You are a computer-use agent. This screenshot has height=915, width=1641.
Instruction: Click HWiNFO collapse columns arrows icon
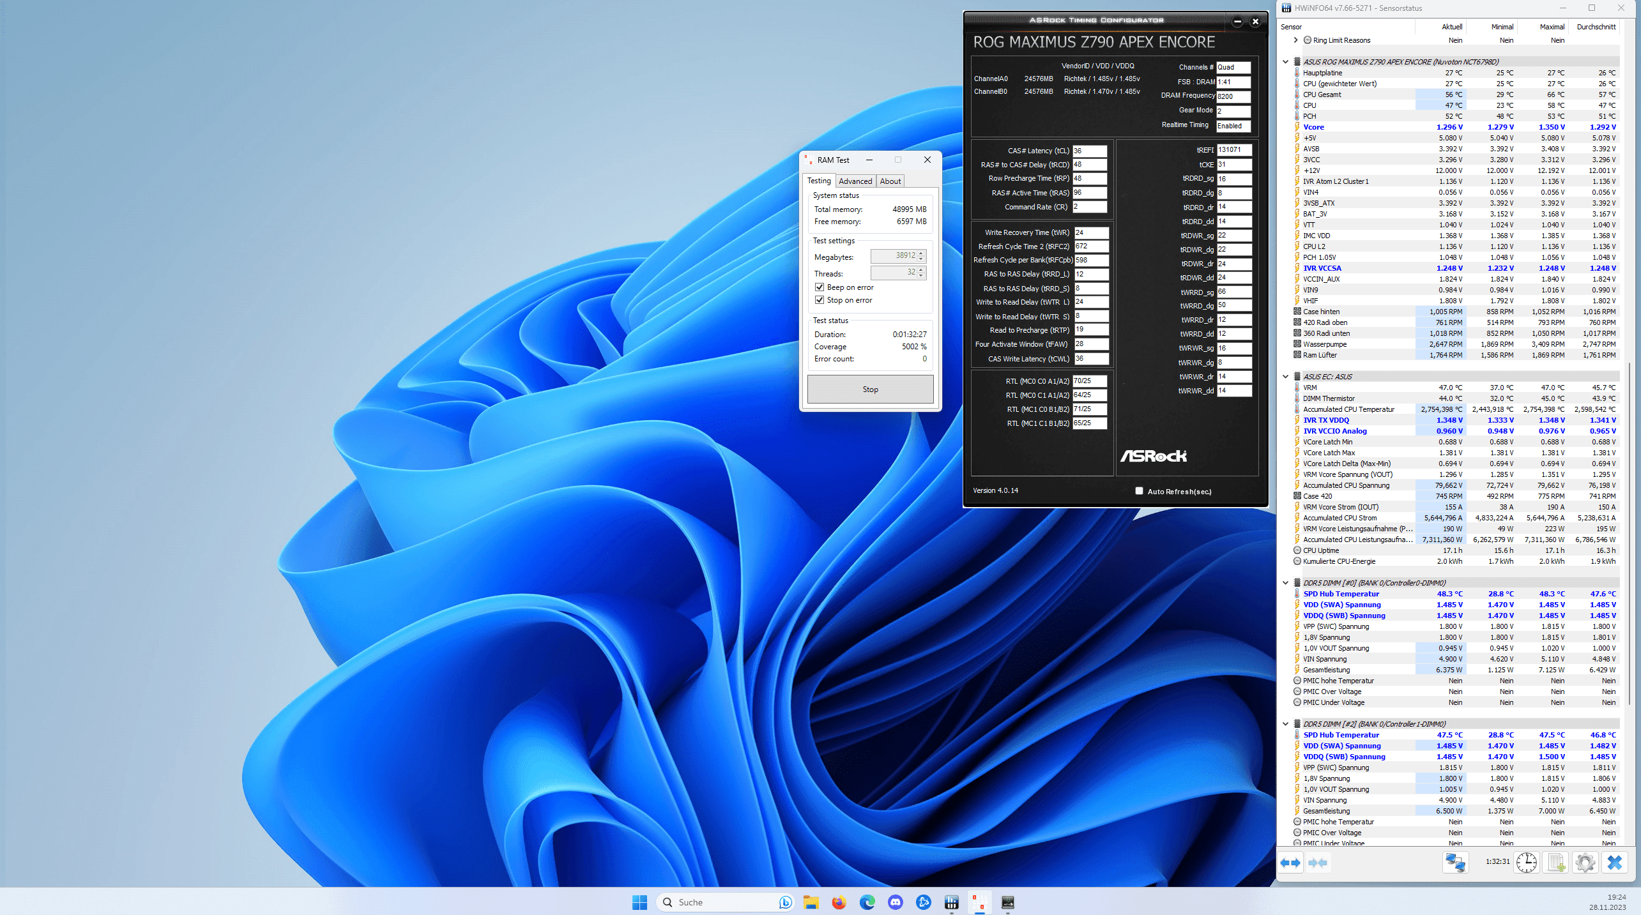(x=1317, y=863)
